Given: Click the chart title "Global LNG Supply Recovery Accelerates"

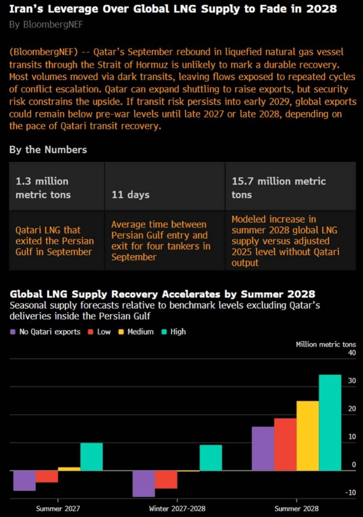Looking at the screenshot, I should pyautogui.click(x=162, y=294).
